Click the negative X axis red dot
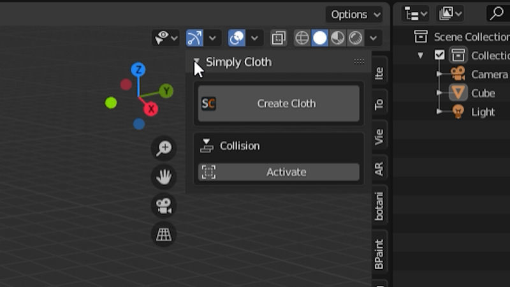The height and width of the screenshot is (287, 510). pos(126,85)
